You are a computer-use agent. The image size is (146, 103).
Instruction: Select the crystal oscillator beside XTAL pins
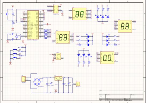tap(16, 36)
